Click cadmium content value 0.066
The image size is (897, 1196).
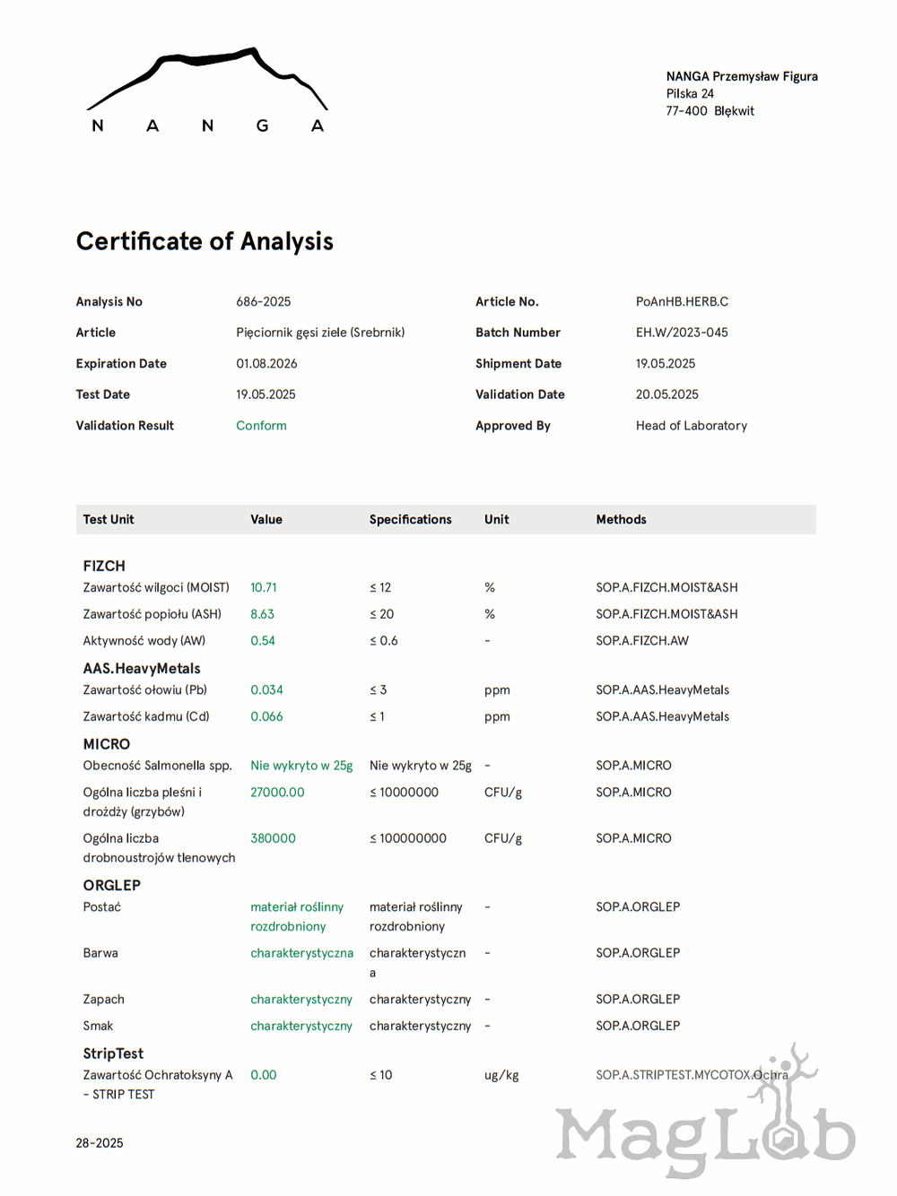point(266,717)
